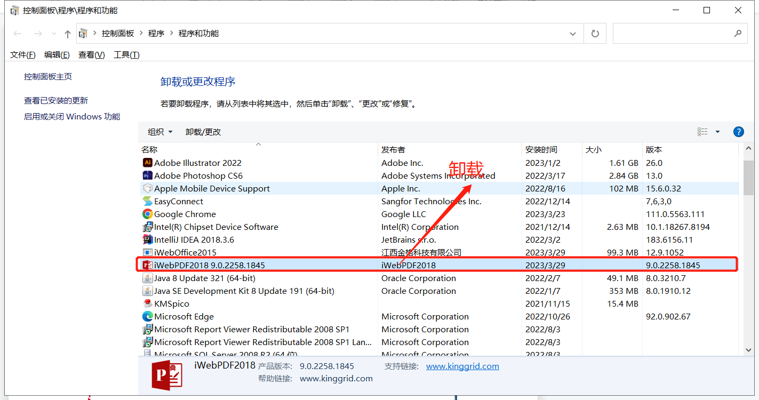This screenshot has width=759, height=400.
Task: Open the 组织 dropdown menu
Action: click(160, 132)
